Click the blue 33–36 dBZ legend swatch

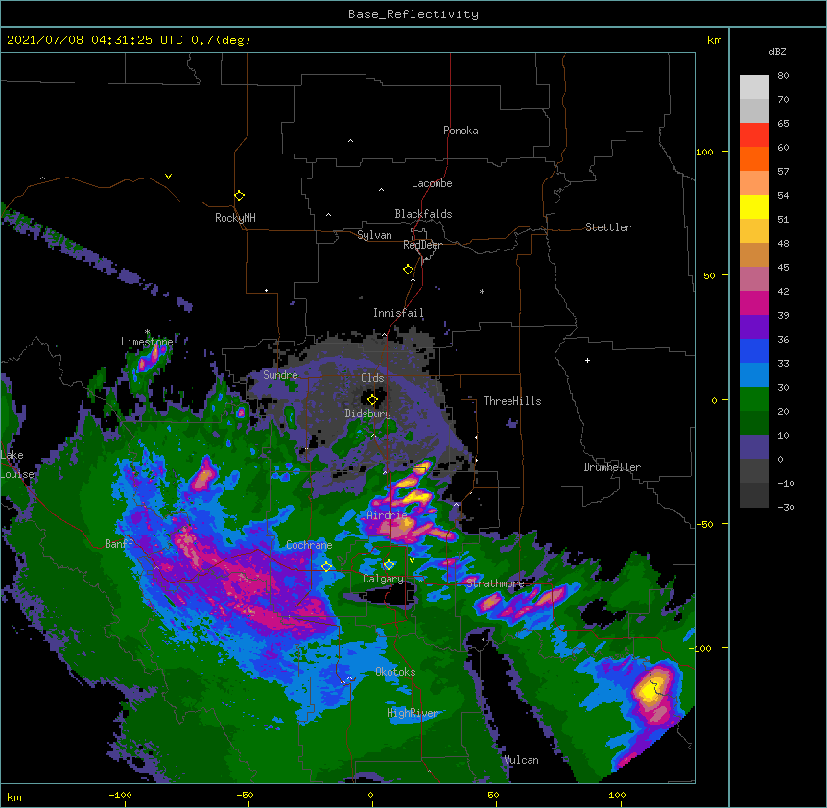click(754, 350)
